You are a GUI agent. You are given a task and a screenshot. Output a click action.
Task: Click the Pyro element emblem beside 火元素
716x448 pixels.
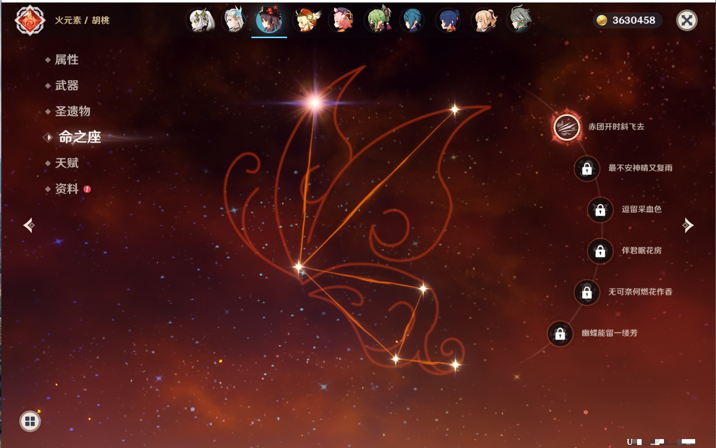30,20
